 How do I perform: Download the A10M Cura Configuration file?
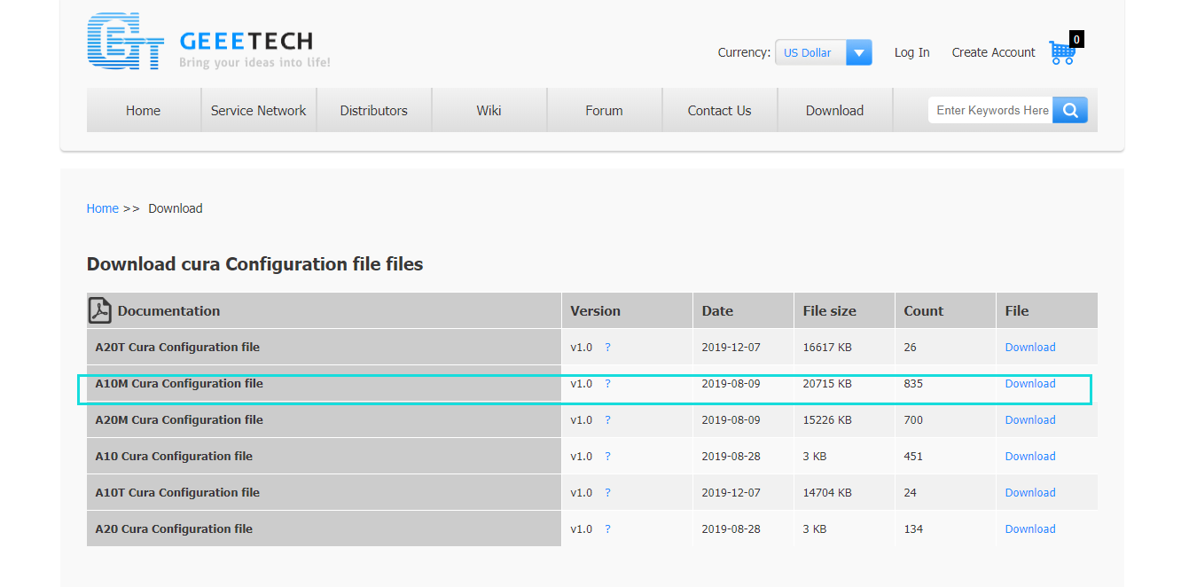[x=1029, y=384]
